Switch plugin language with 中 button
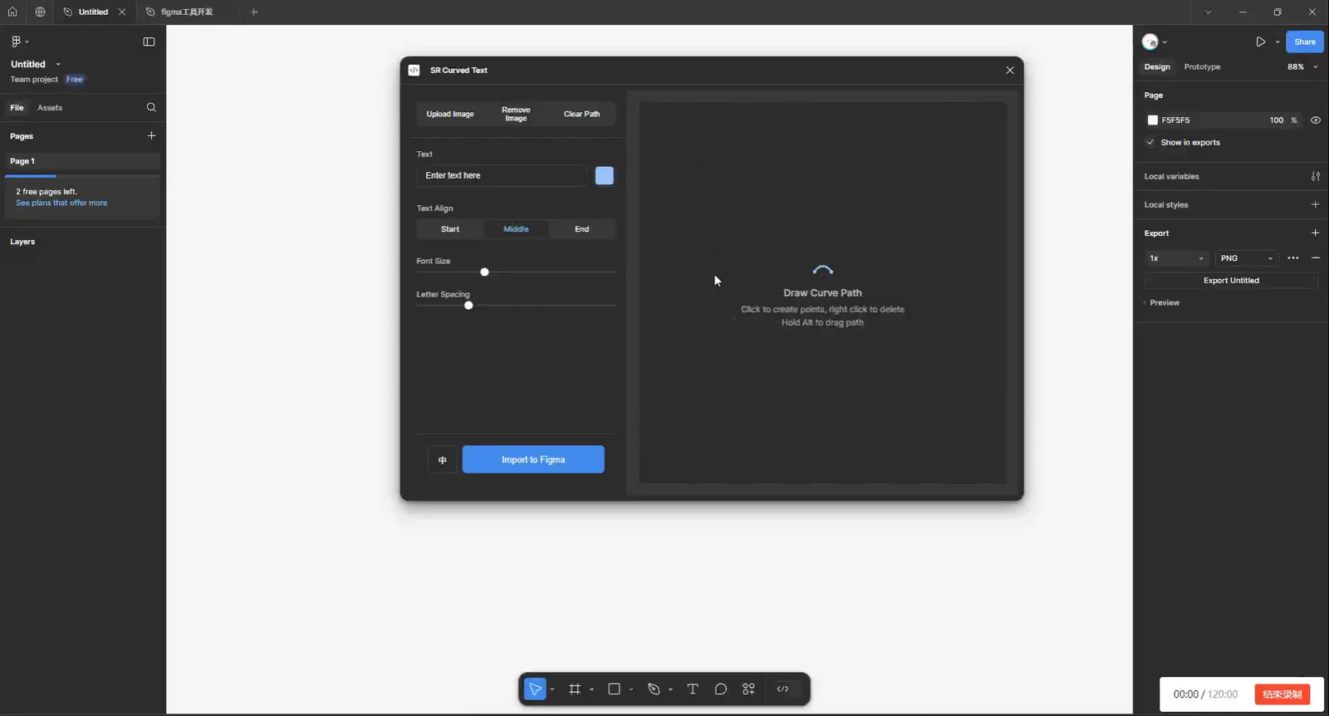 coord(442,459)
